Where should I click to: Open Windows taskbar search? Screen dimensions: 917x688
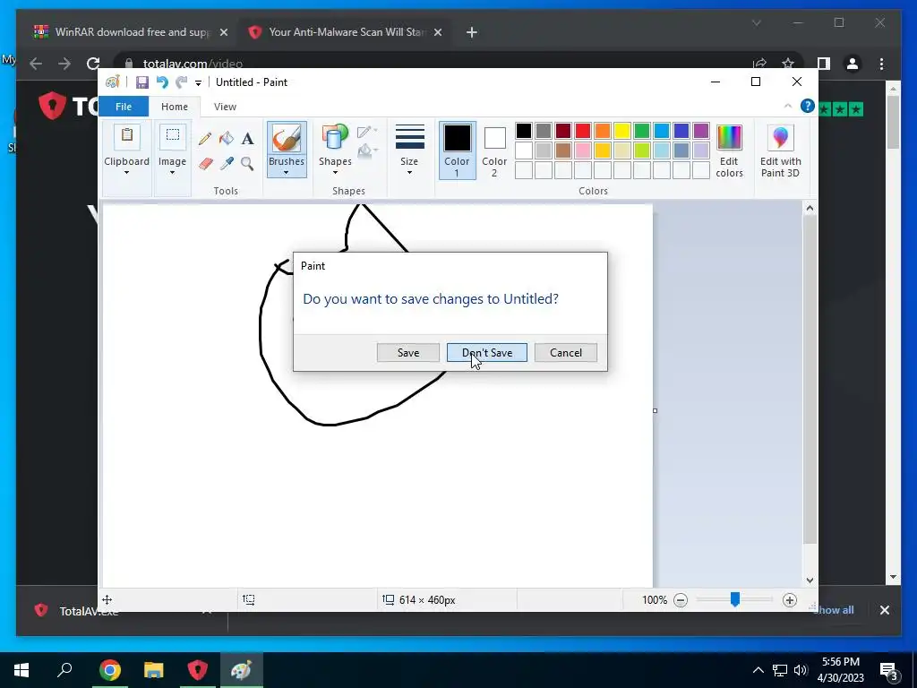pos(64,670)
